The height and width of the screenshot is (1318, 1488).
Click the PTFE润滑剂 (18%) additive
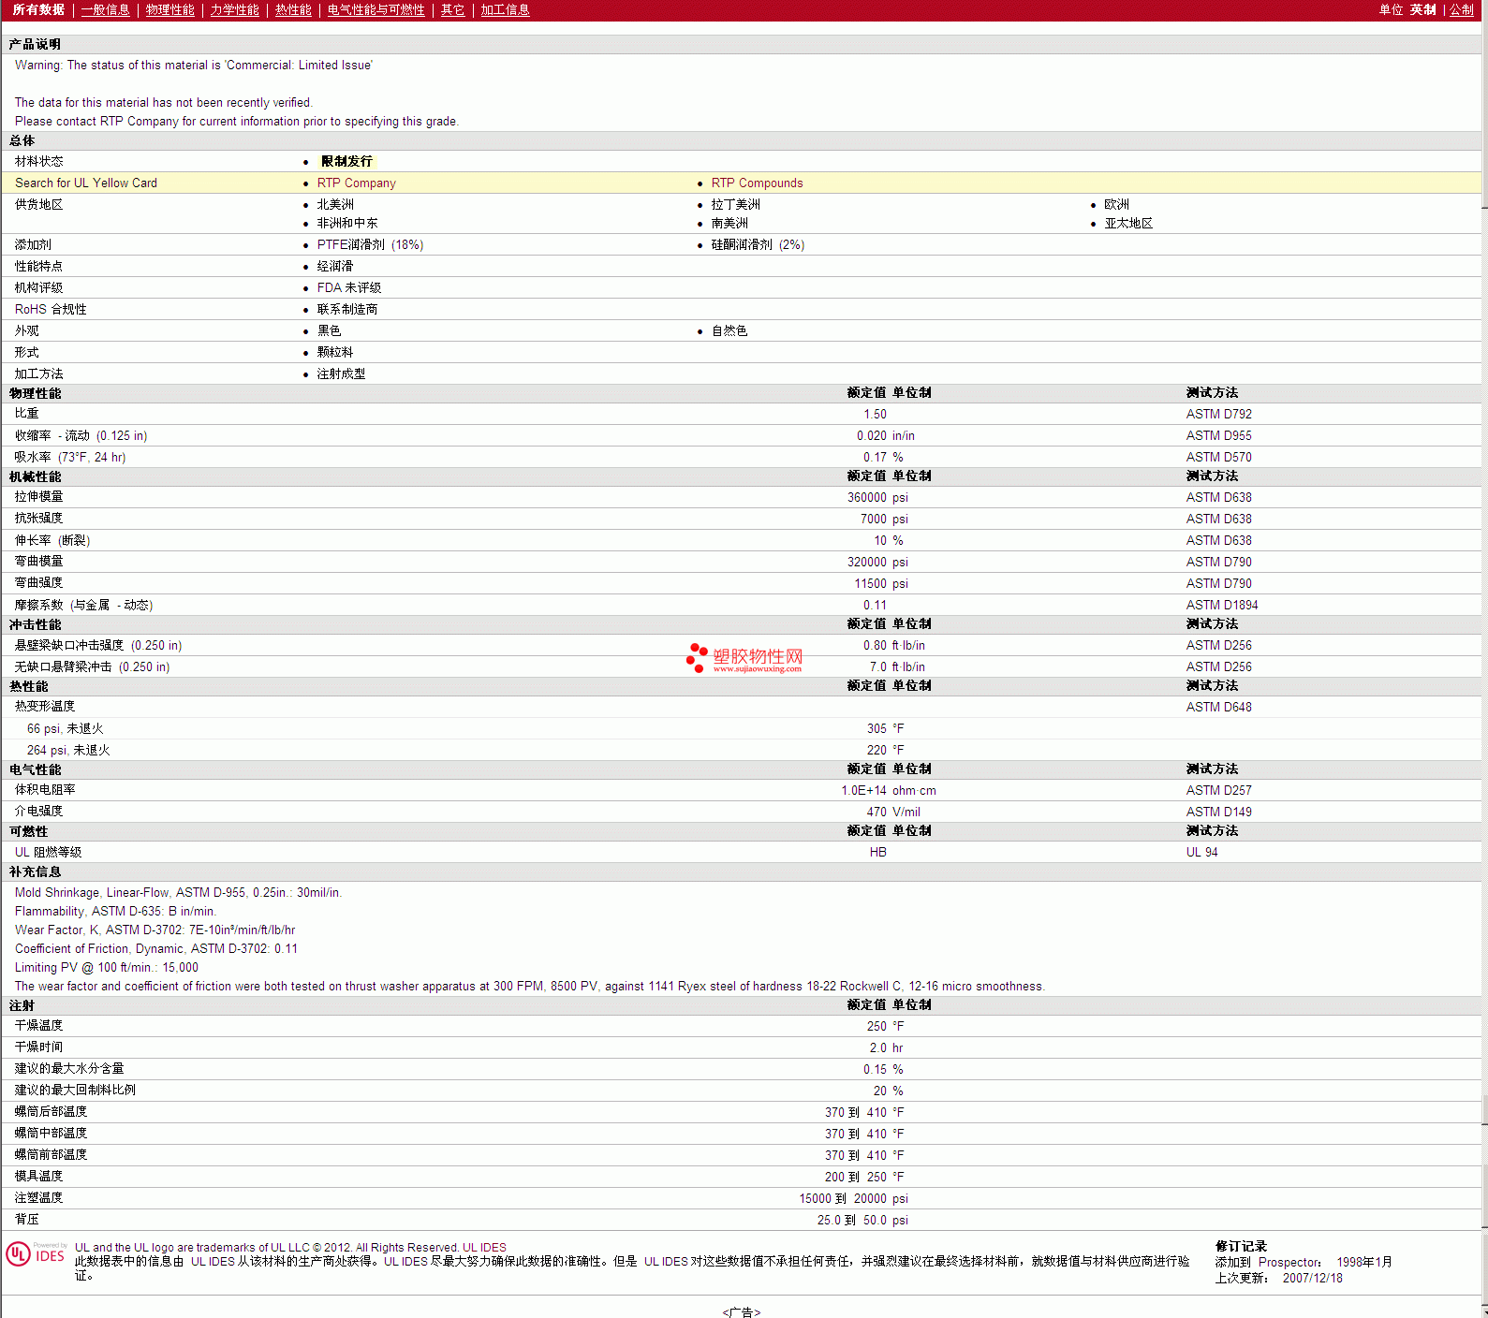[370, 245]
